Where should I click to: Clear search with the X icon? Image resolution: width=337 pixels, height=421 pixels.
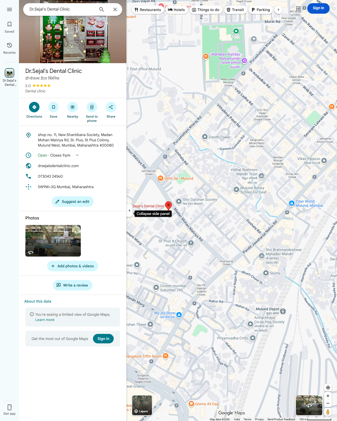point(115,9)
